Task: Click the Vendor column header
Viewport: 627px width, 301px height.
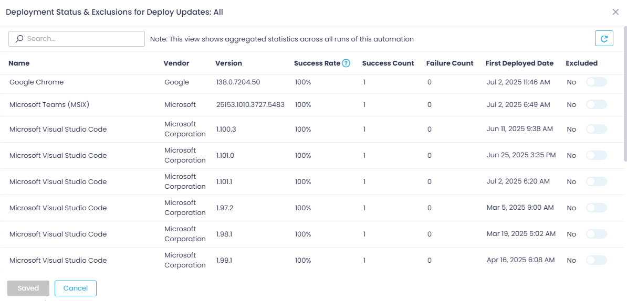Action: pyautogui.click(x=176, y=63)
